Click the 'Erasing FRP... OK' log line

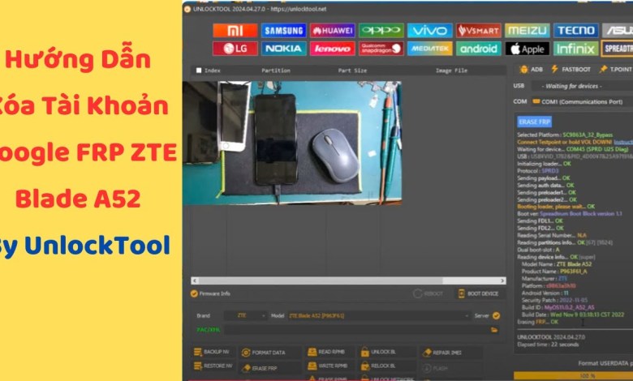[x=538, y=322]
